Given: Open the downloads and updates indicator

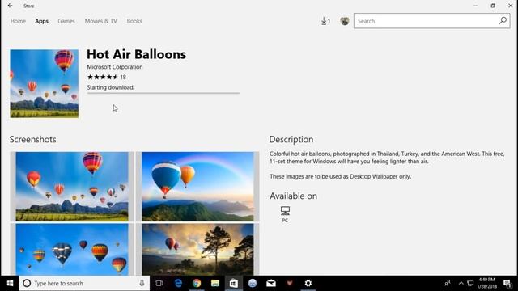Looking at the screenshot, I should pos(325,21).
